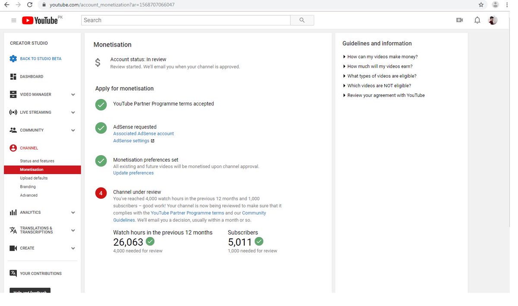Open the hamburger guide menu
Viewport: 518px width, 306px height.
14,20
